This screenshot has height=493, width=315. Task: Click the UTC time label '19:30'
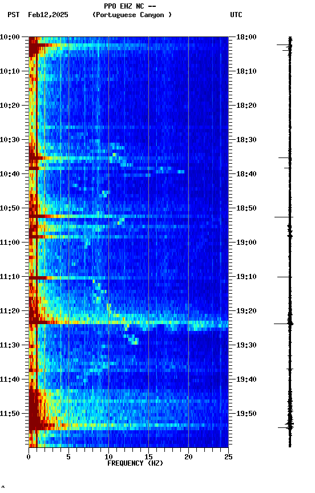(247, 345)
